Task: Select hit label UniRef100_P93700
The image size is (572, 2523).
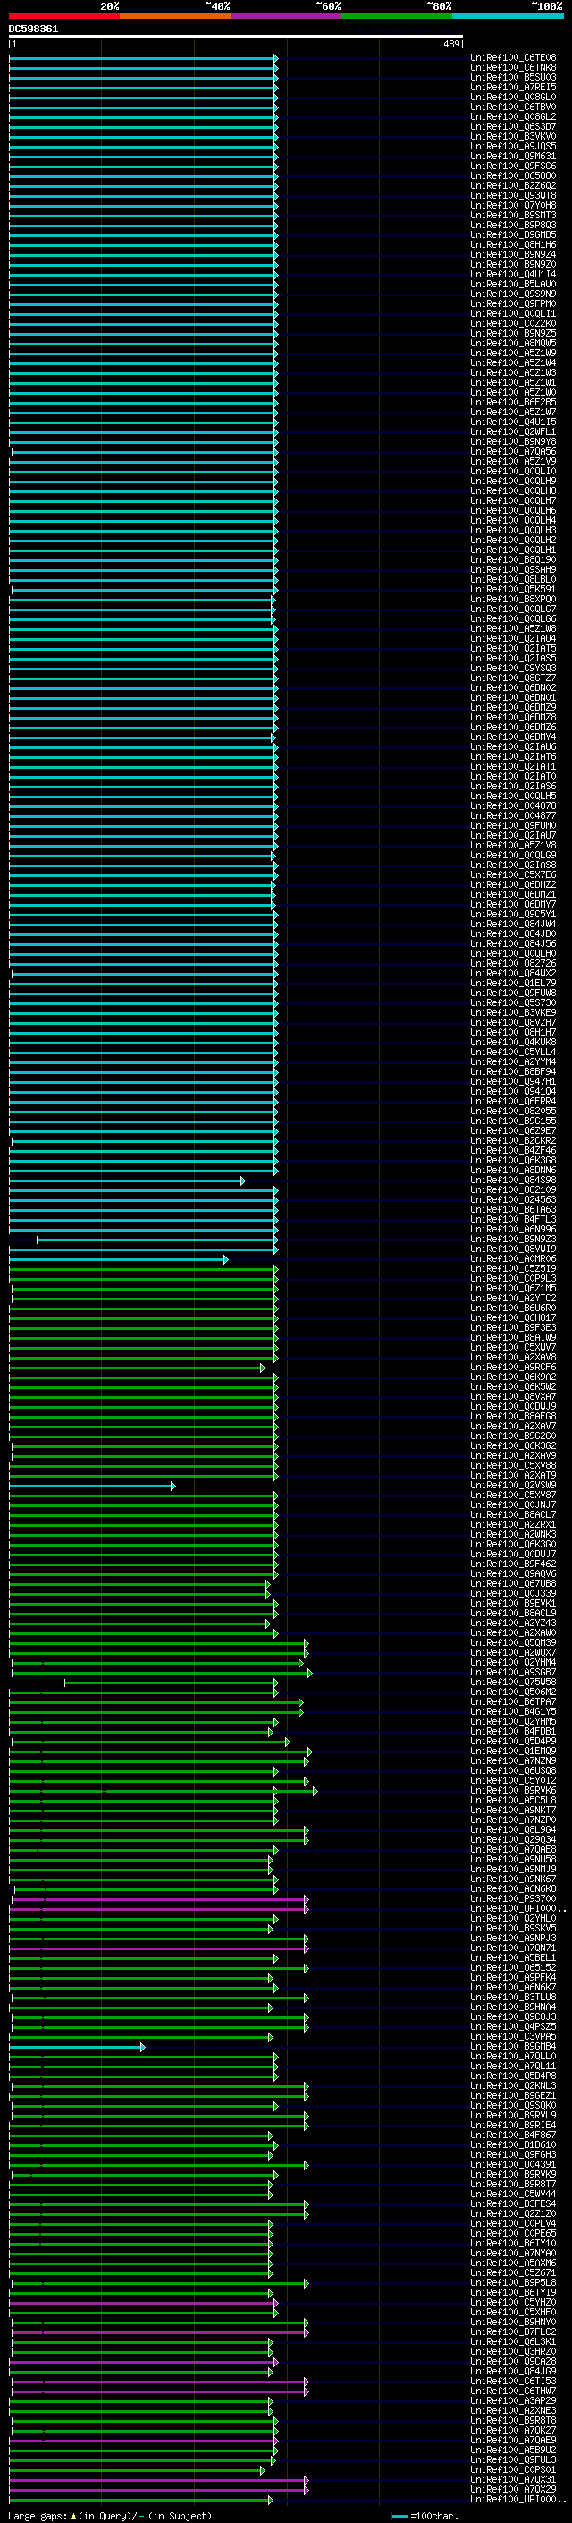Action: 513,1899
